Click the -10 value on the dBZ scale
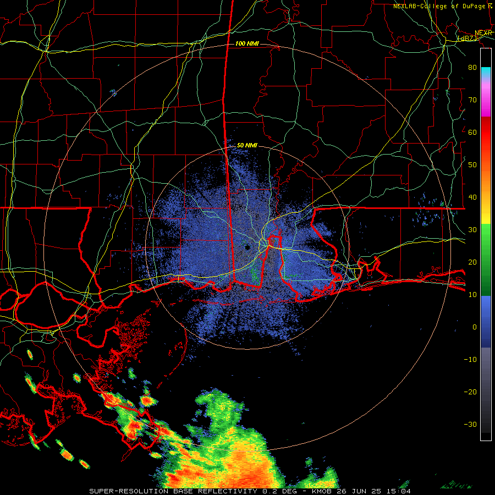Viewport: 495px width, 495px height. [x=470, y=360]
